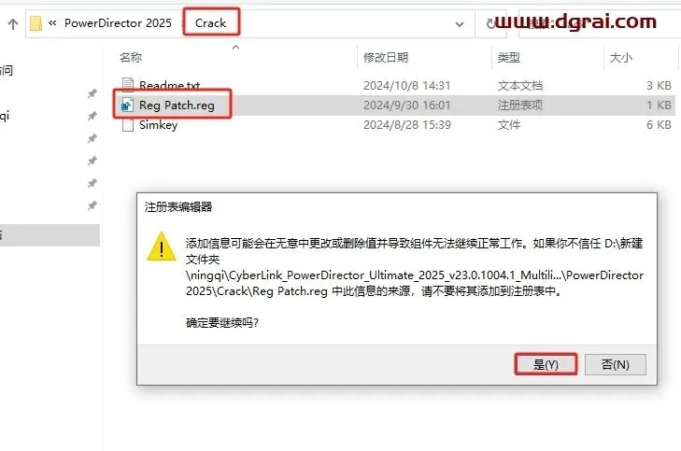Viewport: 681px width, 451px height.
Task: Sort files by 类型 column header
Action: tap(509, 57)
